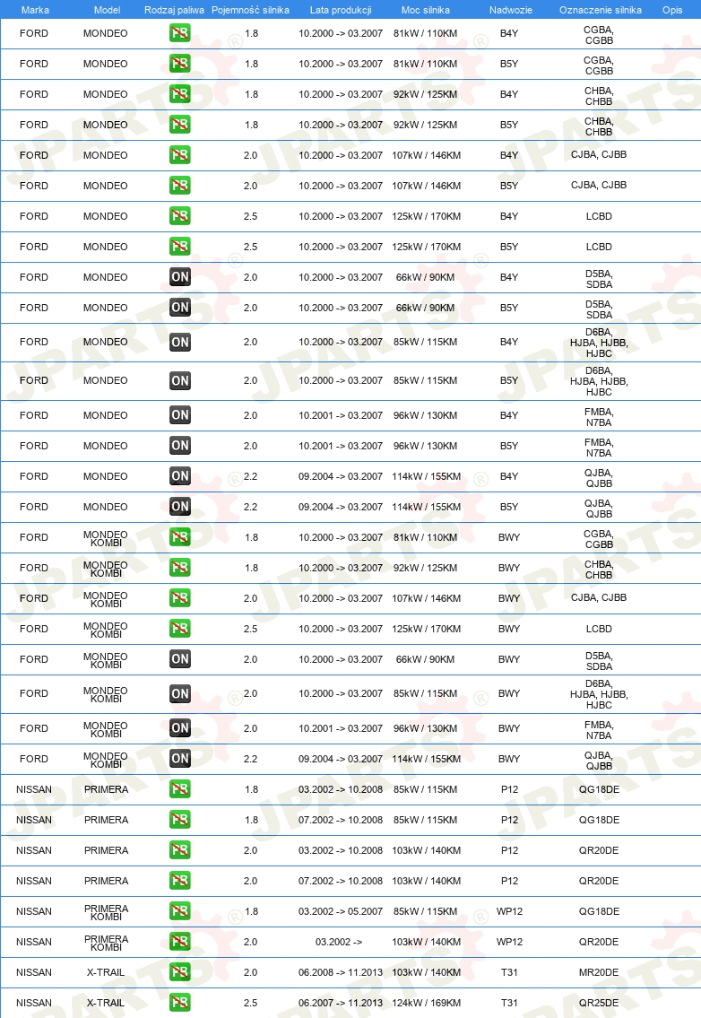Viewport: 701px width, 1018px height.
Task: Select petrol icon in Mondeo 2.5 B4Y row
Action: [x=180, y=216]
